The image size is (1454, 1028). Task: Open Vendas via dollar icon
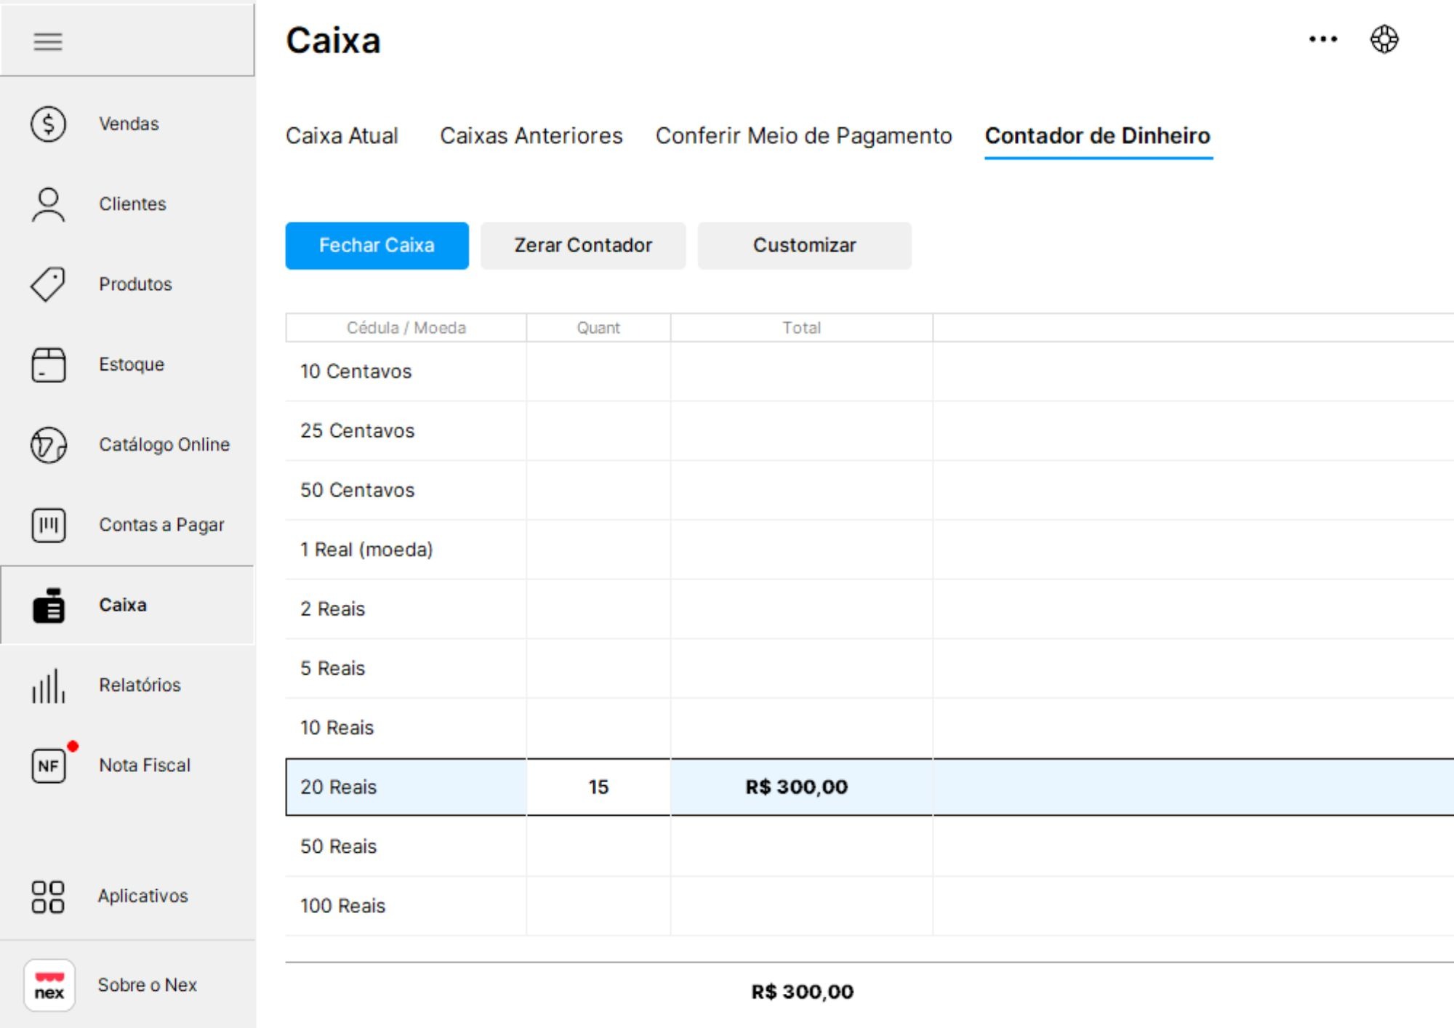tap(48, 124)
